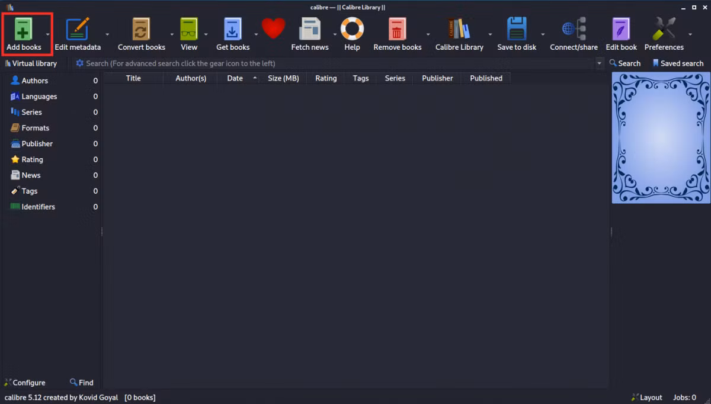Click Find in the tag browser

pos(81,383)
